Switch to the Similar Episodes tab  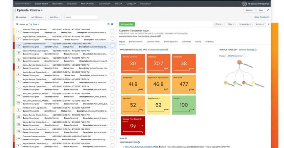coord(170,42)
